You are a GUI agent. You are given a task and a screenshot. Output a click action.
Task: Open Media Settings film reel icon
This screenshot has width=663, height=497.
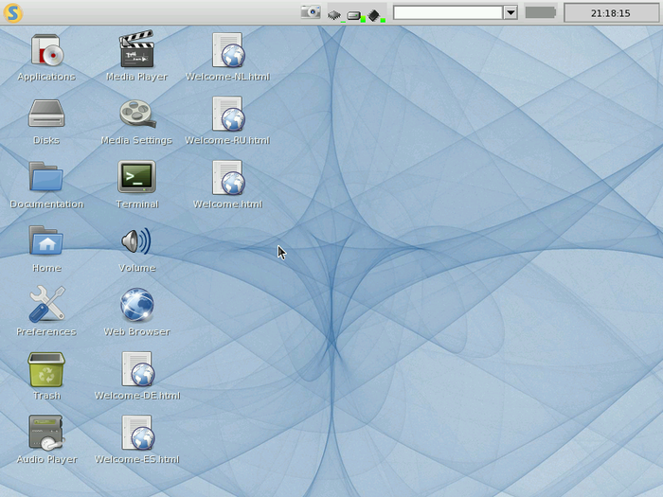click(137, 114)
